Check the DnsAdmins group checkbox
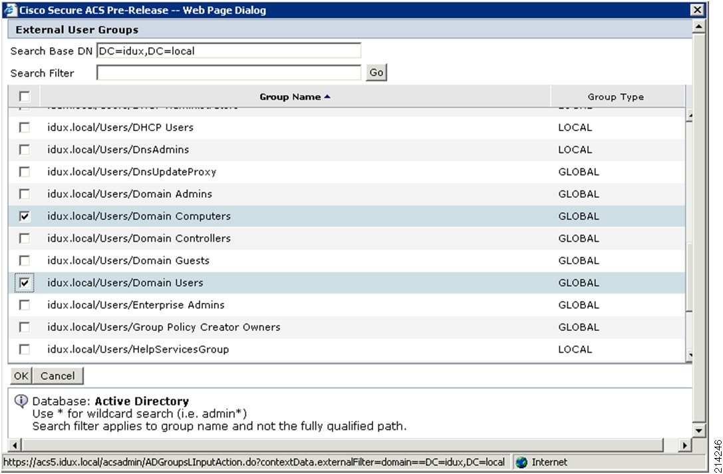The height and width of the screenshot is (474, 723). coord(25,150)
